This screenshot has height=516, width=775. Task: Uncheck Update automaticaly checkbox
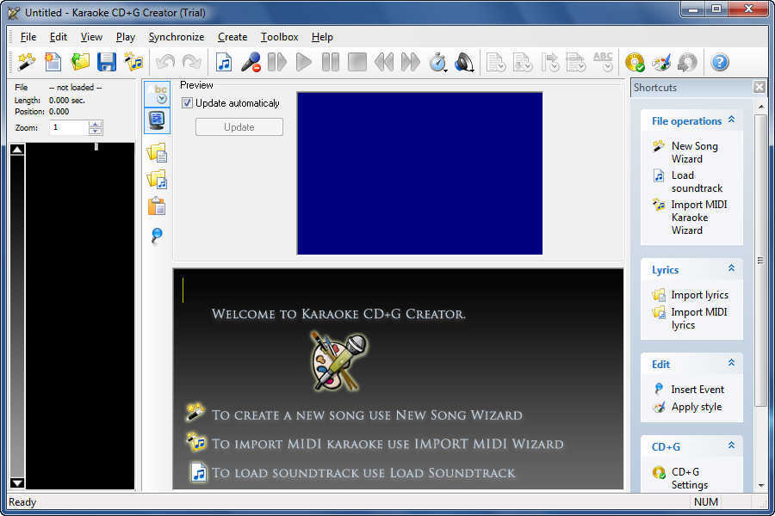(187, 103)
